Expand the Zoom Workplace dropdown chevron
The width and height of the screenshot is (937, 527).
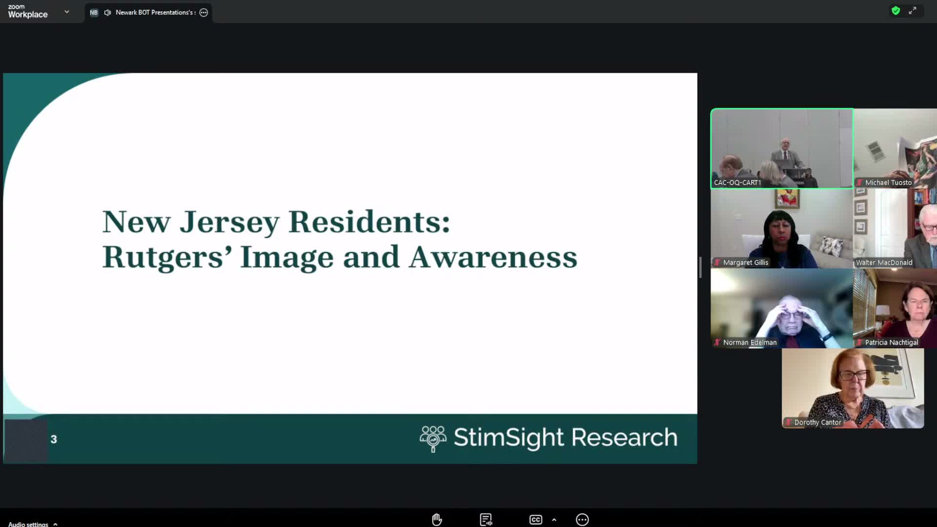coord(67,12)
